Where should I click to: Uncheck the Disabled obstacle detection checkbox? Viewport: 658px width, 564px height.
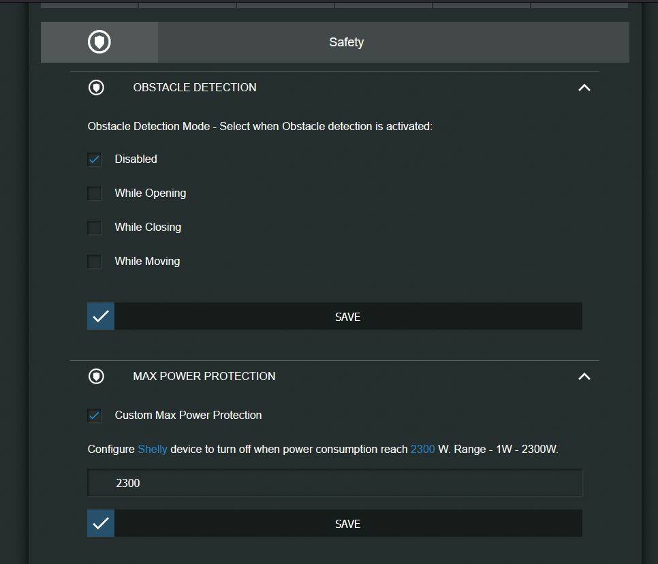click(94, 159)
